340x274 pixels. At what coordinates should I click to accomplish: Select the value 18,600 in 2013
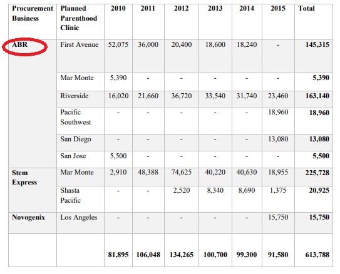click(215, 44)
